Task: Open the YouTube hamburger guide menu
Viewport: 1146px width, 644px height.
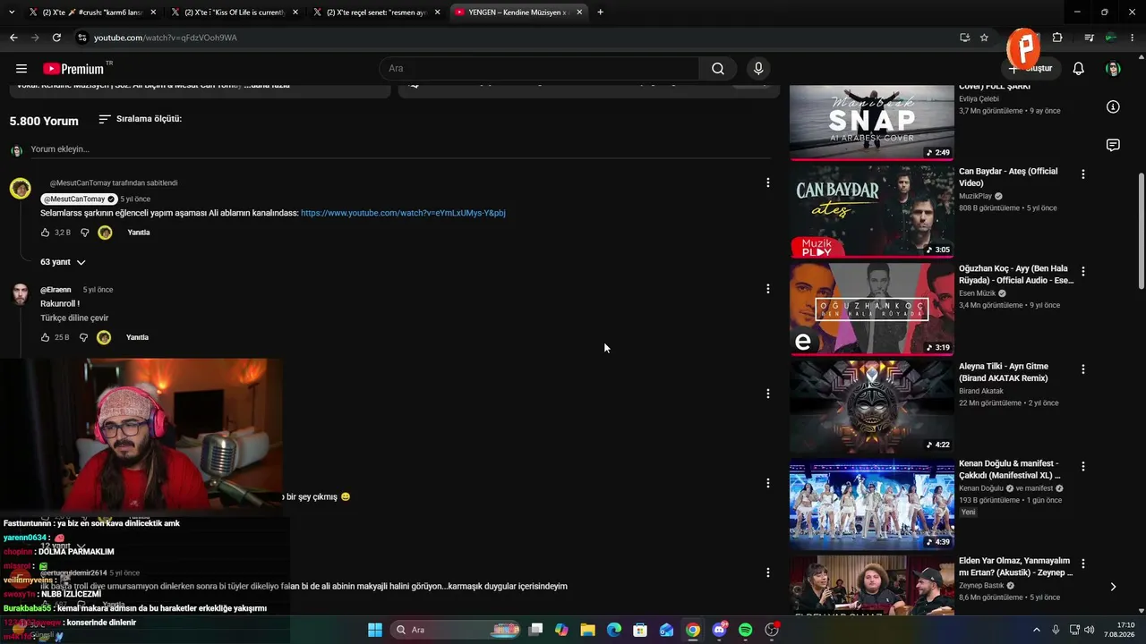Action: pyautogui.click(x=21, y=69)
